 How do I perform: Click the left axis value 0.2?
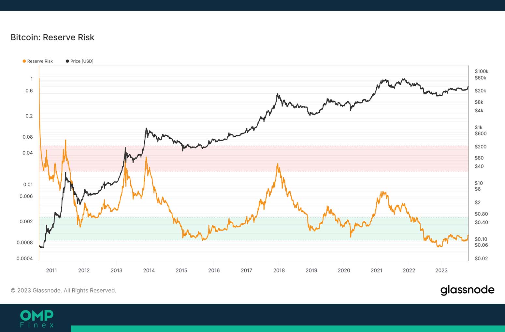[x=29, y=116]
